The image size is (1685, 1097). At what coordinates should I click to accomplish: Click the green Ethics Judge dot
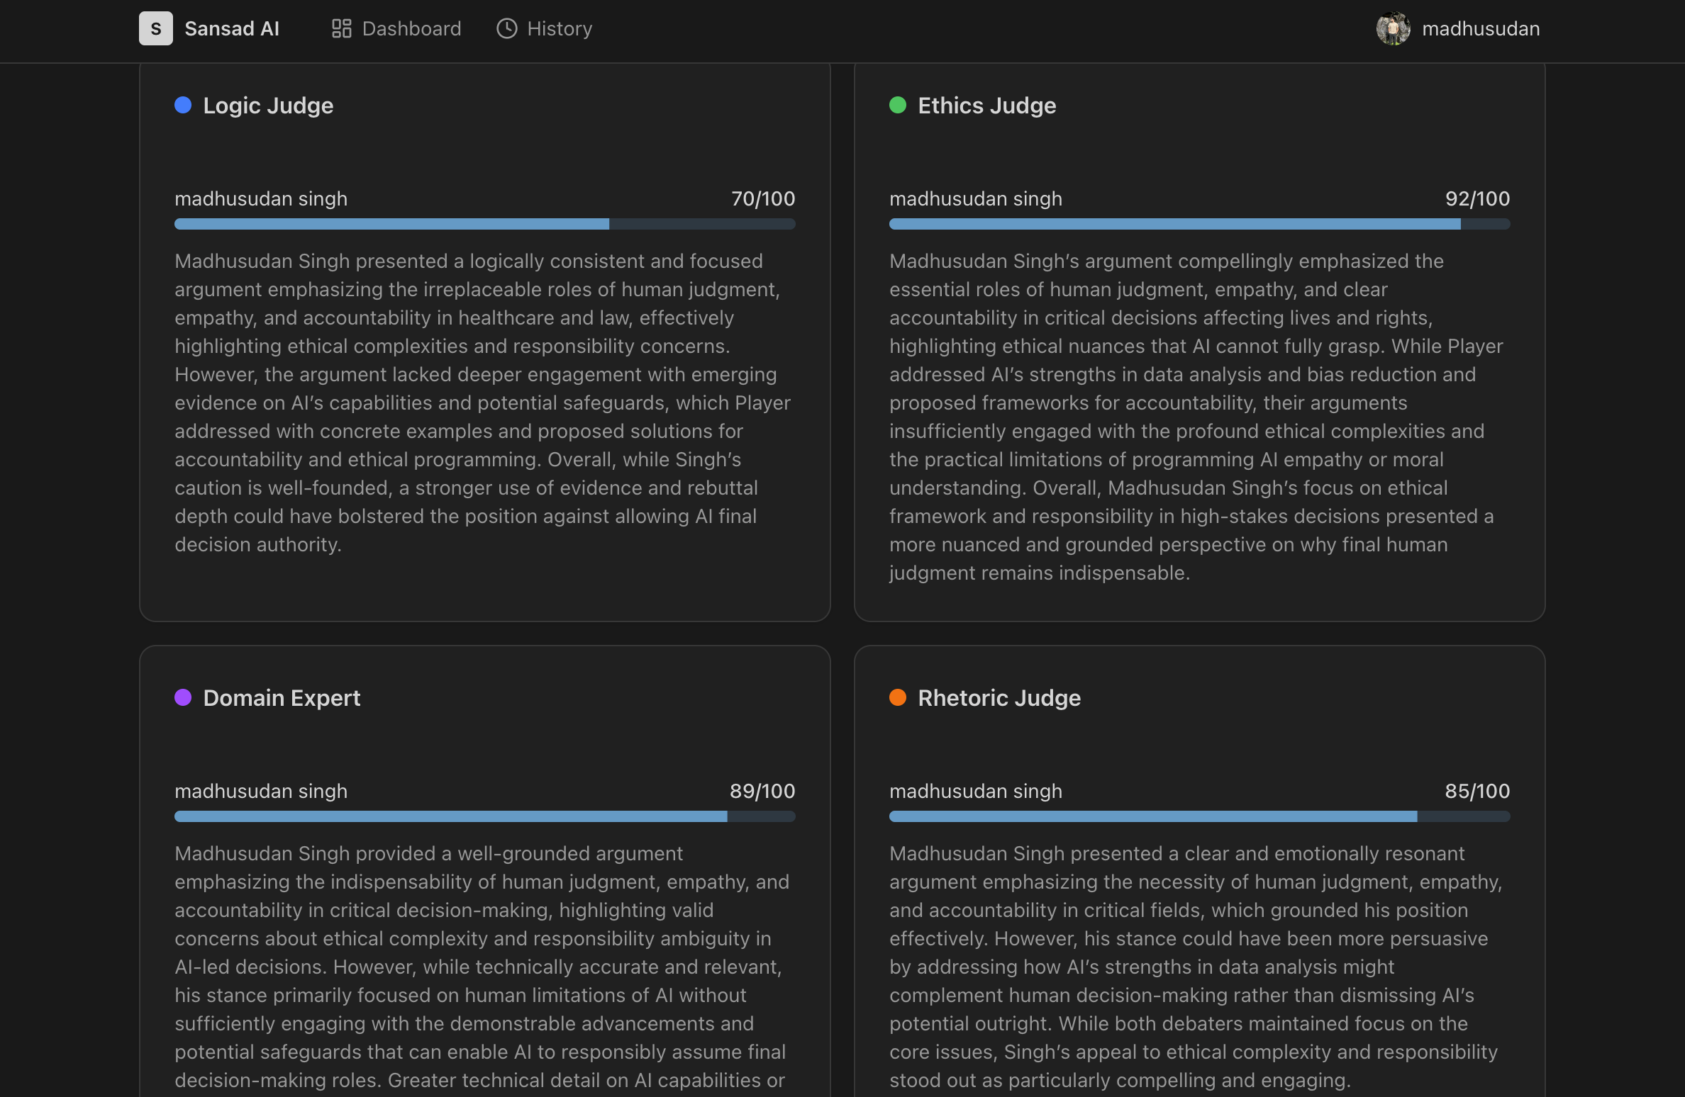[x=898, y=105]
